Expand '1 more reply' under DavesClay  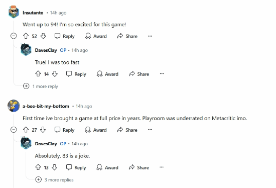coord(41,86)
